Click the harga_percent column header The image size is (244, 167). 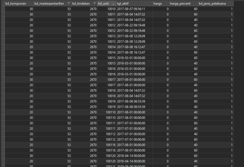[184, 4]
